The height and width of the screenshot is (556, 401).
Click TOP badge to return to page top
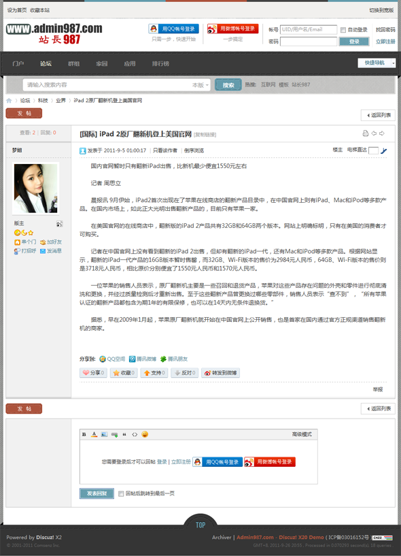[201, 525]
